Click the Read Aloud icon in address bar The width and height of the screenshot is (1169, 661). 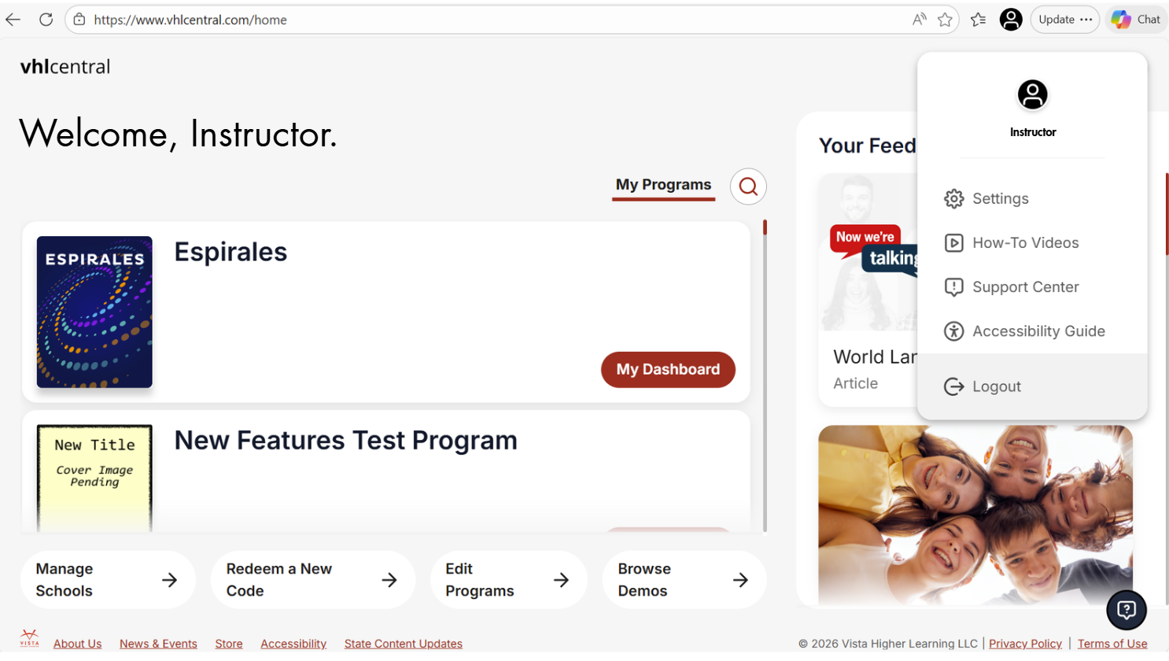919,20
